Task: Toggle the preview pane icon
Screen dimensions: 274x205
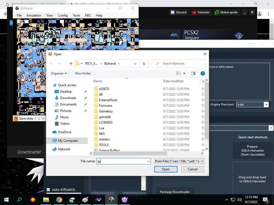Action: [193, 73]
